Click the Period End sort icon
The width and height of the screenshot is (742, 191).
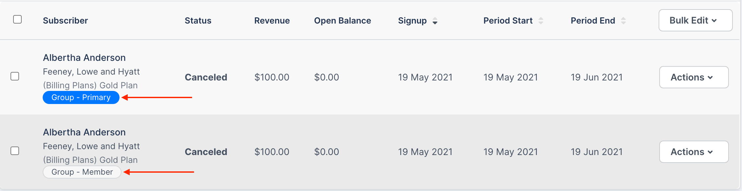pos(623,21)
